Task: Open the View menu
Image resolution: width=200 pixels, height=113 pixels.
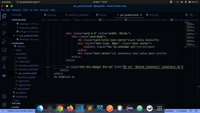Action: (25, 10)
